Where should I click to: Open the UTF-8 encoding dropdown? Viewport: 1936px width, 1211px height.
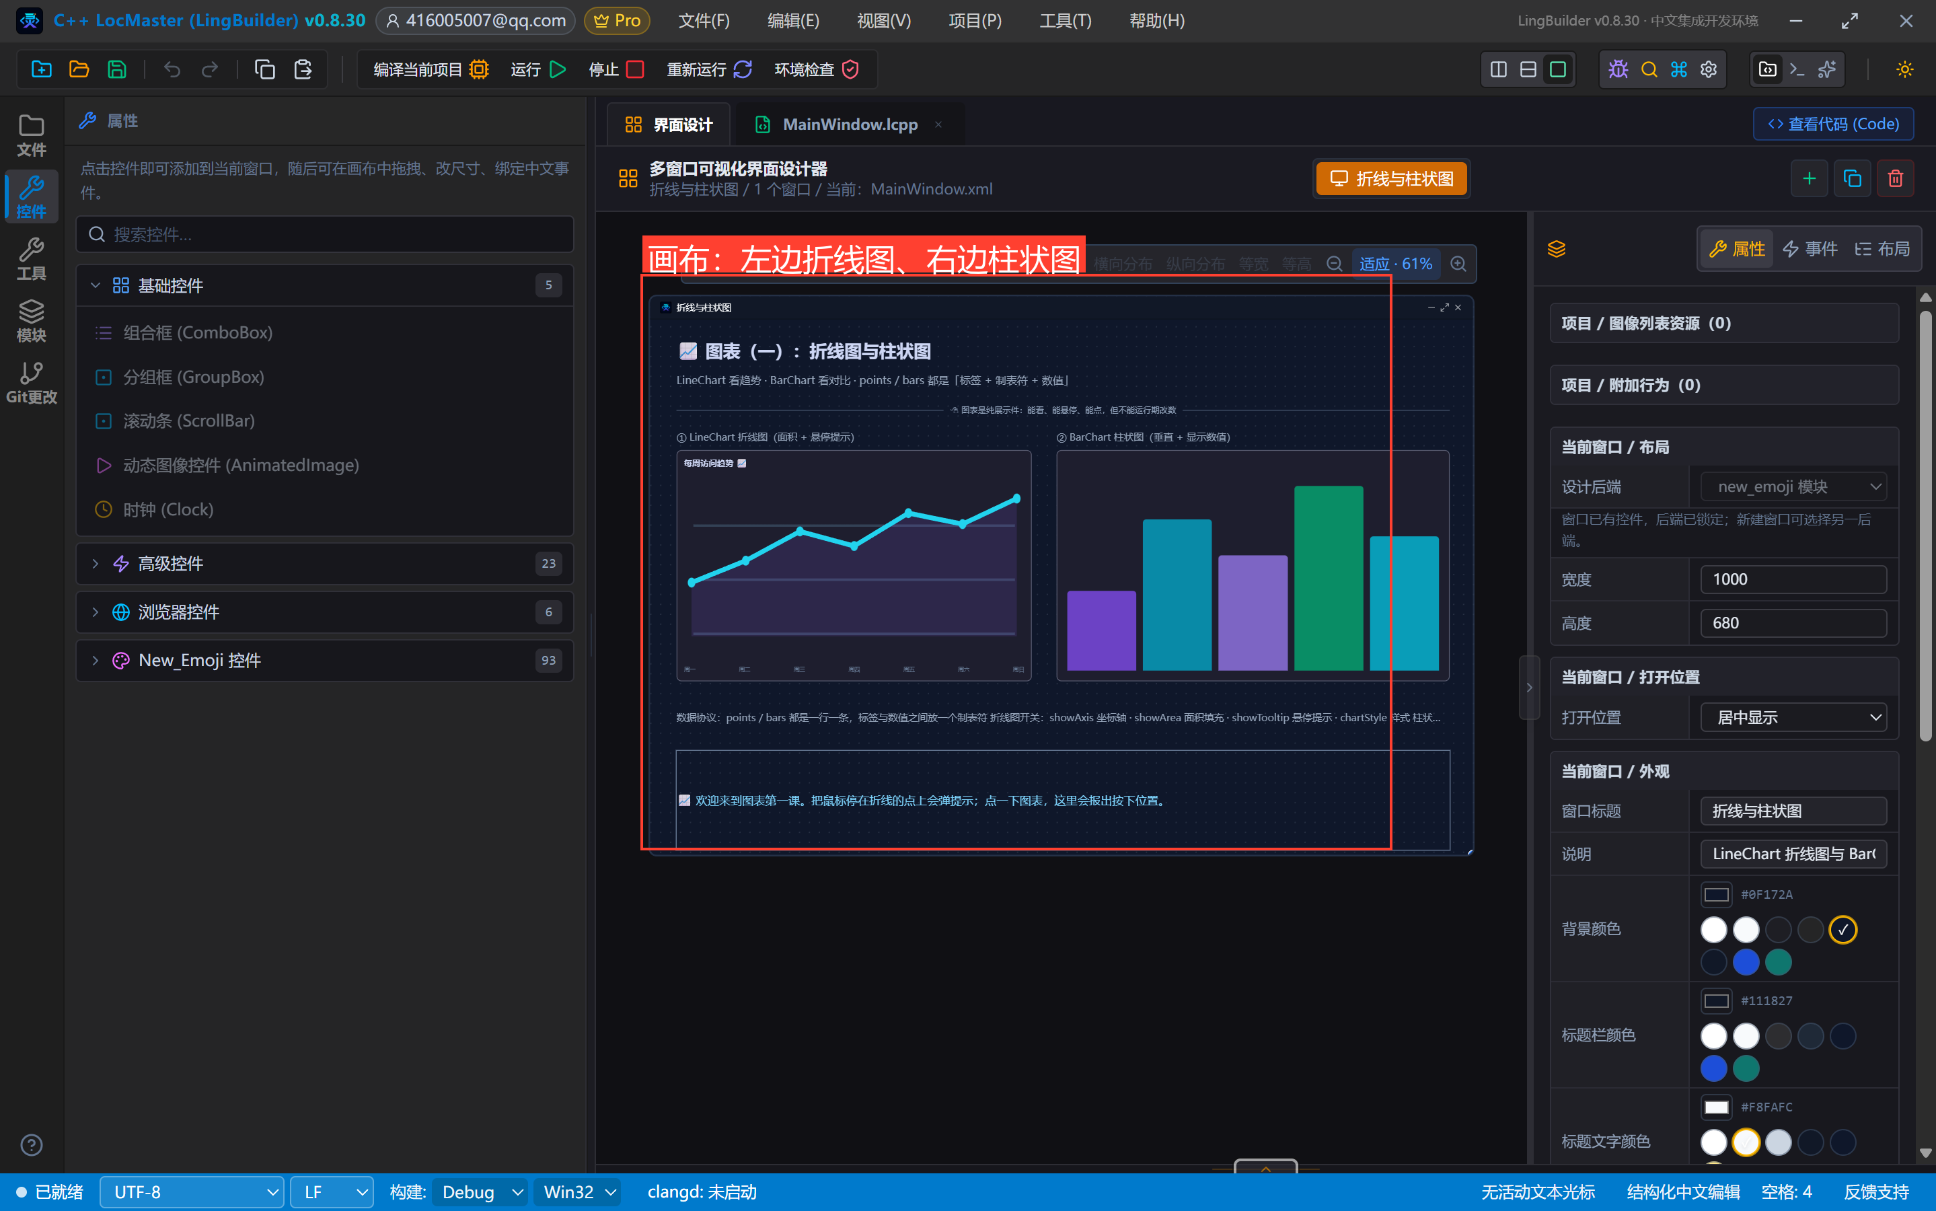tap(191, 1193)
